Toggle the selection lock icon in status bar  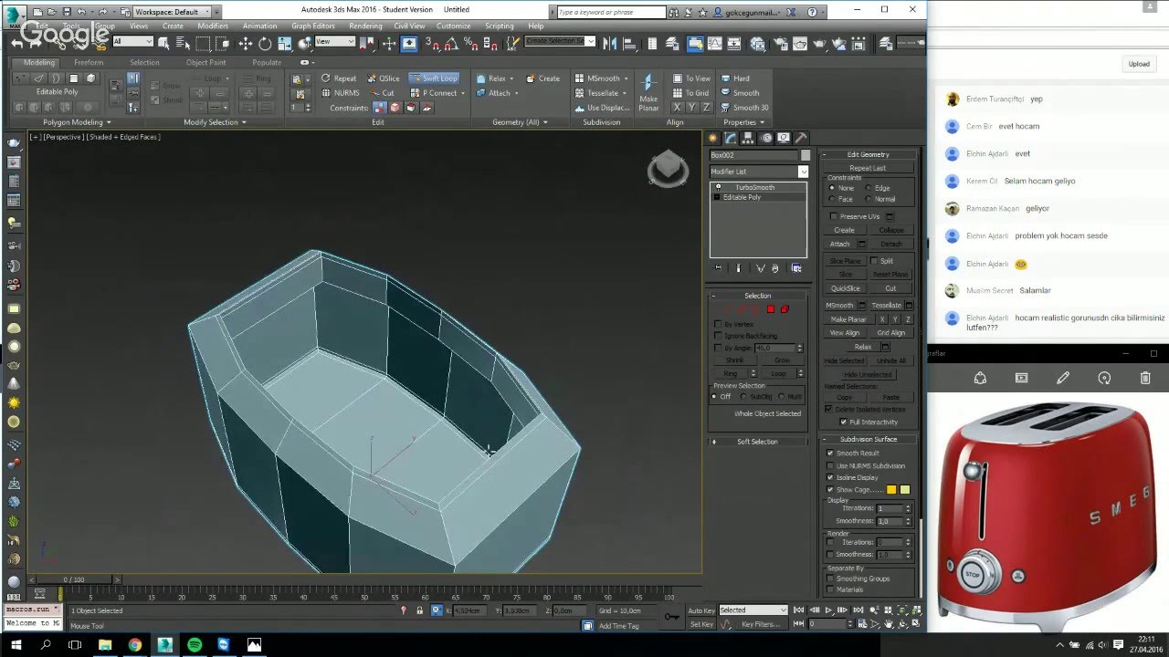[419, 610]
